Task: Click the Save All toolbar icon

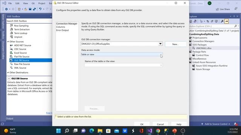Action: point(34,9)
